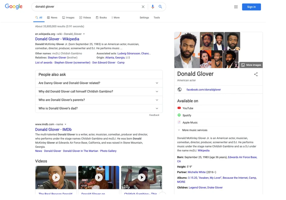The height and width of the screenshot is (200, 286).
Task: Switch to the Books tab
Action: (101, 17)
